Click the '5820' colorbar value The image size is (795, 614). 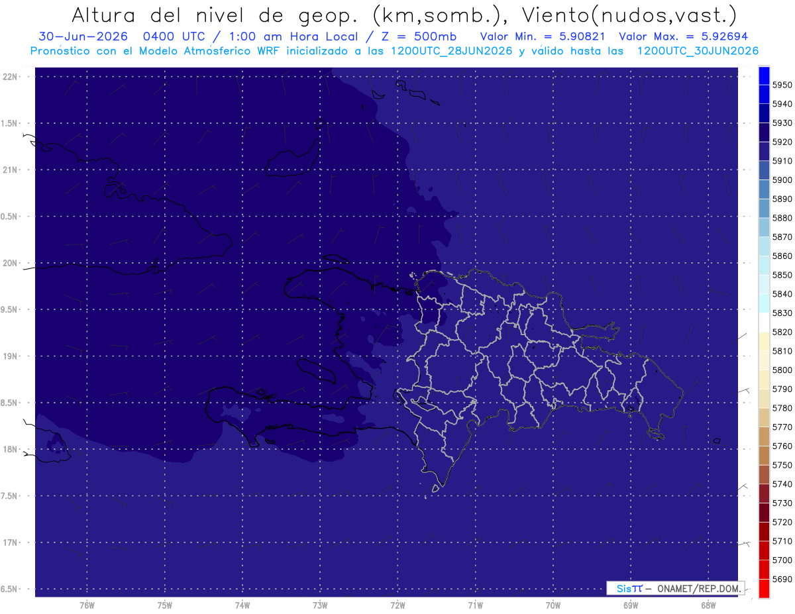click(782, 332)
